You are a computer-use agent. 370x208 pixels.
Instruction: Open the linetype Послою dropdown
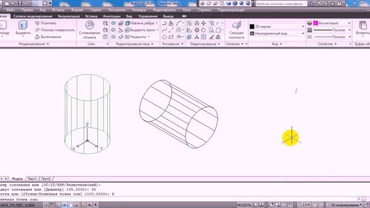coord(332,37)
